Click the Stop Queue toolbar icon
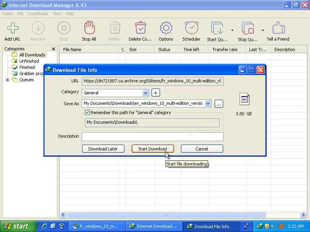This screenshot has height=232, width=310. (248, 28)
